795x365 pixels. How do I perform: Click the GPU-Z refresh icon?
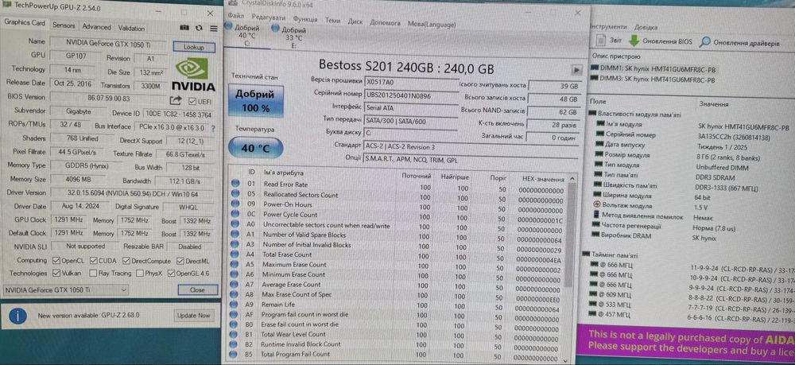(200, 29)
